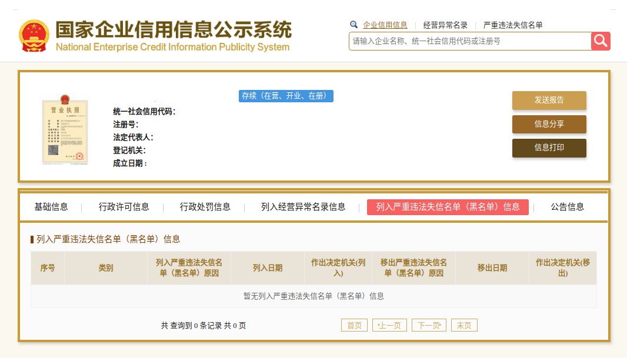627x358 pixels.
Task: Click the 法定代表人 label
Action: click(x=133, y=138)
